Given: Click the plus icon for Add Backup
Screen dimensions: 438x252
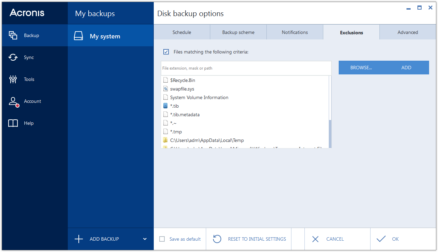Looking at the screenshot, I should point(79,239).
